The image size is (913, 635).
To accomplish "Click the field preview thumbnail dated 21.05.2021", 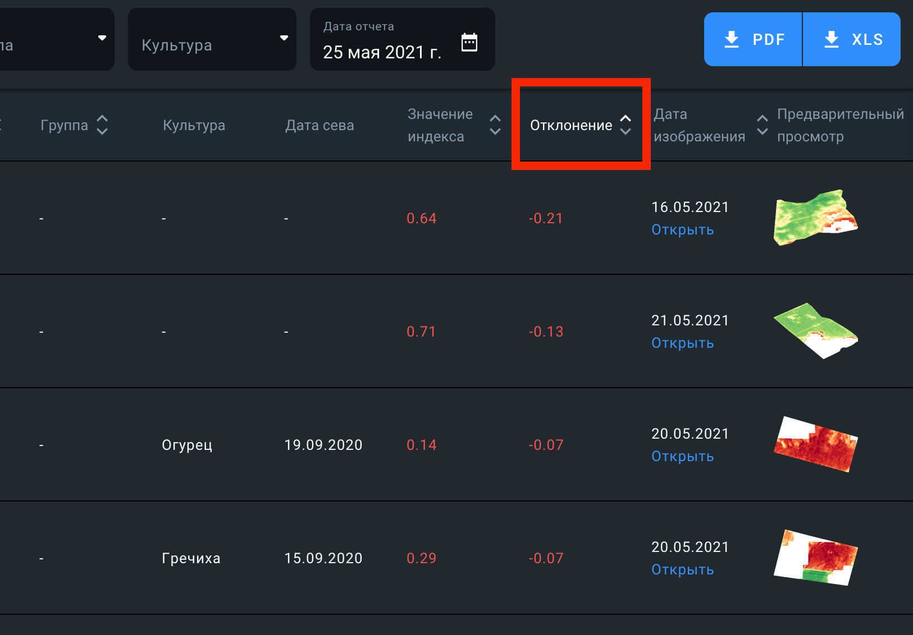I will (815, 331).
